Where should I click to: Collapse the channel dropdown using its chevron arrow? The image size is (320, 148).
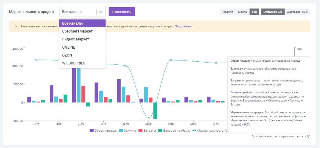pos(101,12)
